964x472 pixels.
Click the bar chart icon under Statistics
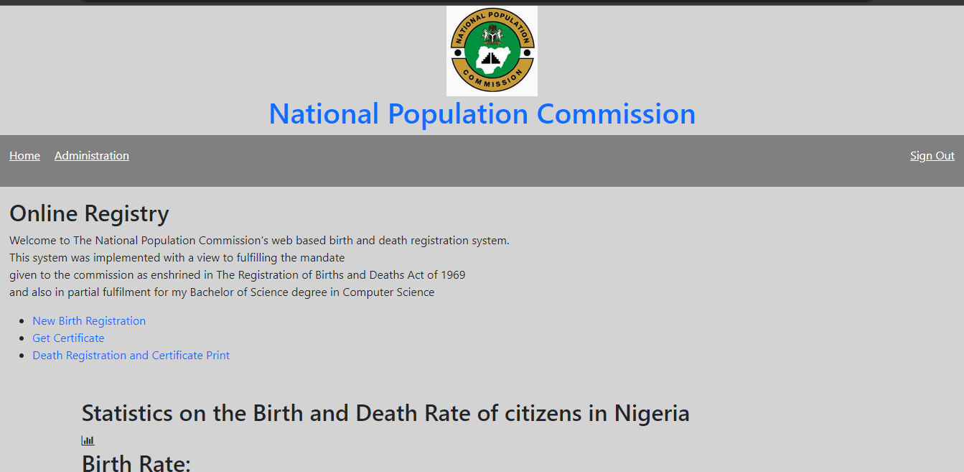pos(88,440)
